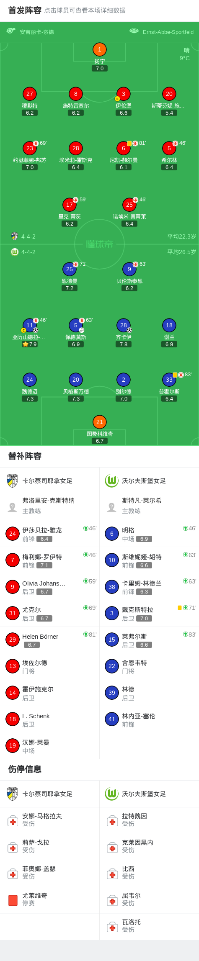View coach 弗洛里安-克斯特纳 profile
Image resolution: width=199 pixels, height=961 pixels.
50,506
